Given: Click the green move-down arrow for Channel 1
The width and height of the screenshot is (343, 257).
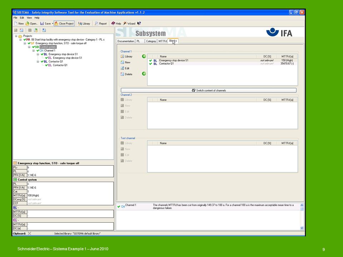Looking at the screenshot, I should [144, 74].
